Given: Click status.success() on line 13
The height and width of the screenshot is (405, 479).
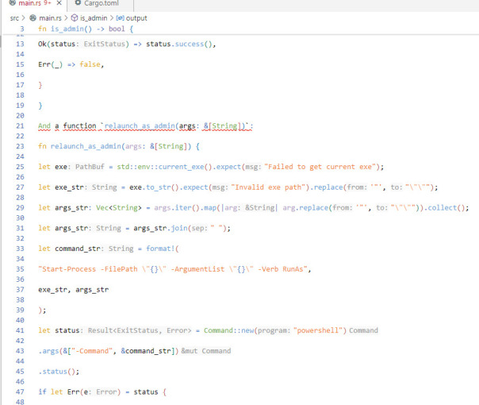Looking at the screenshot, I should coord(178,44).
